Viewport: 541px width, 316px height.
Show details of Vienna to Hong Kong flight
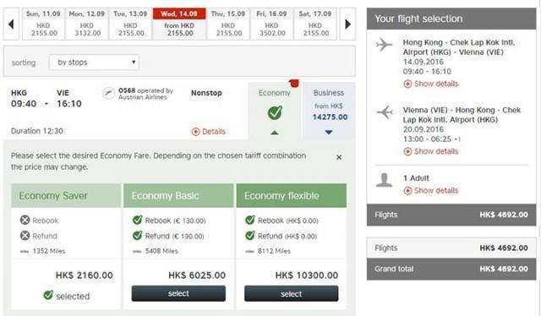(431, 151)
